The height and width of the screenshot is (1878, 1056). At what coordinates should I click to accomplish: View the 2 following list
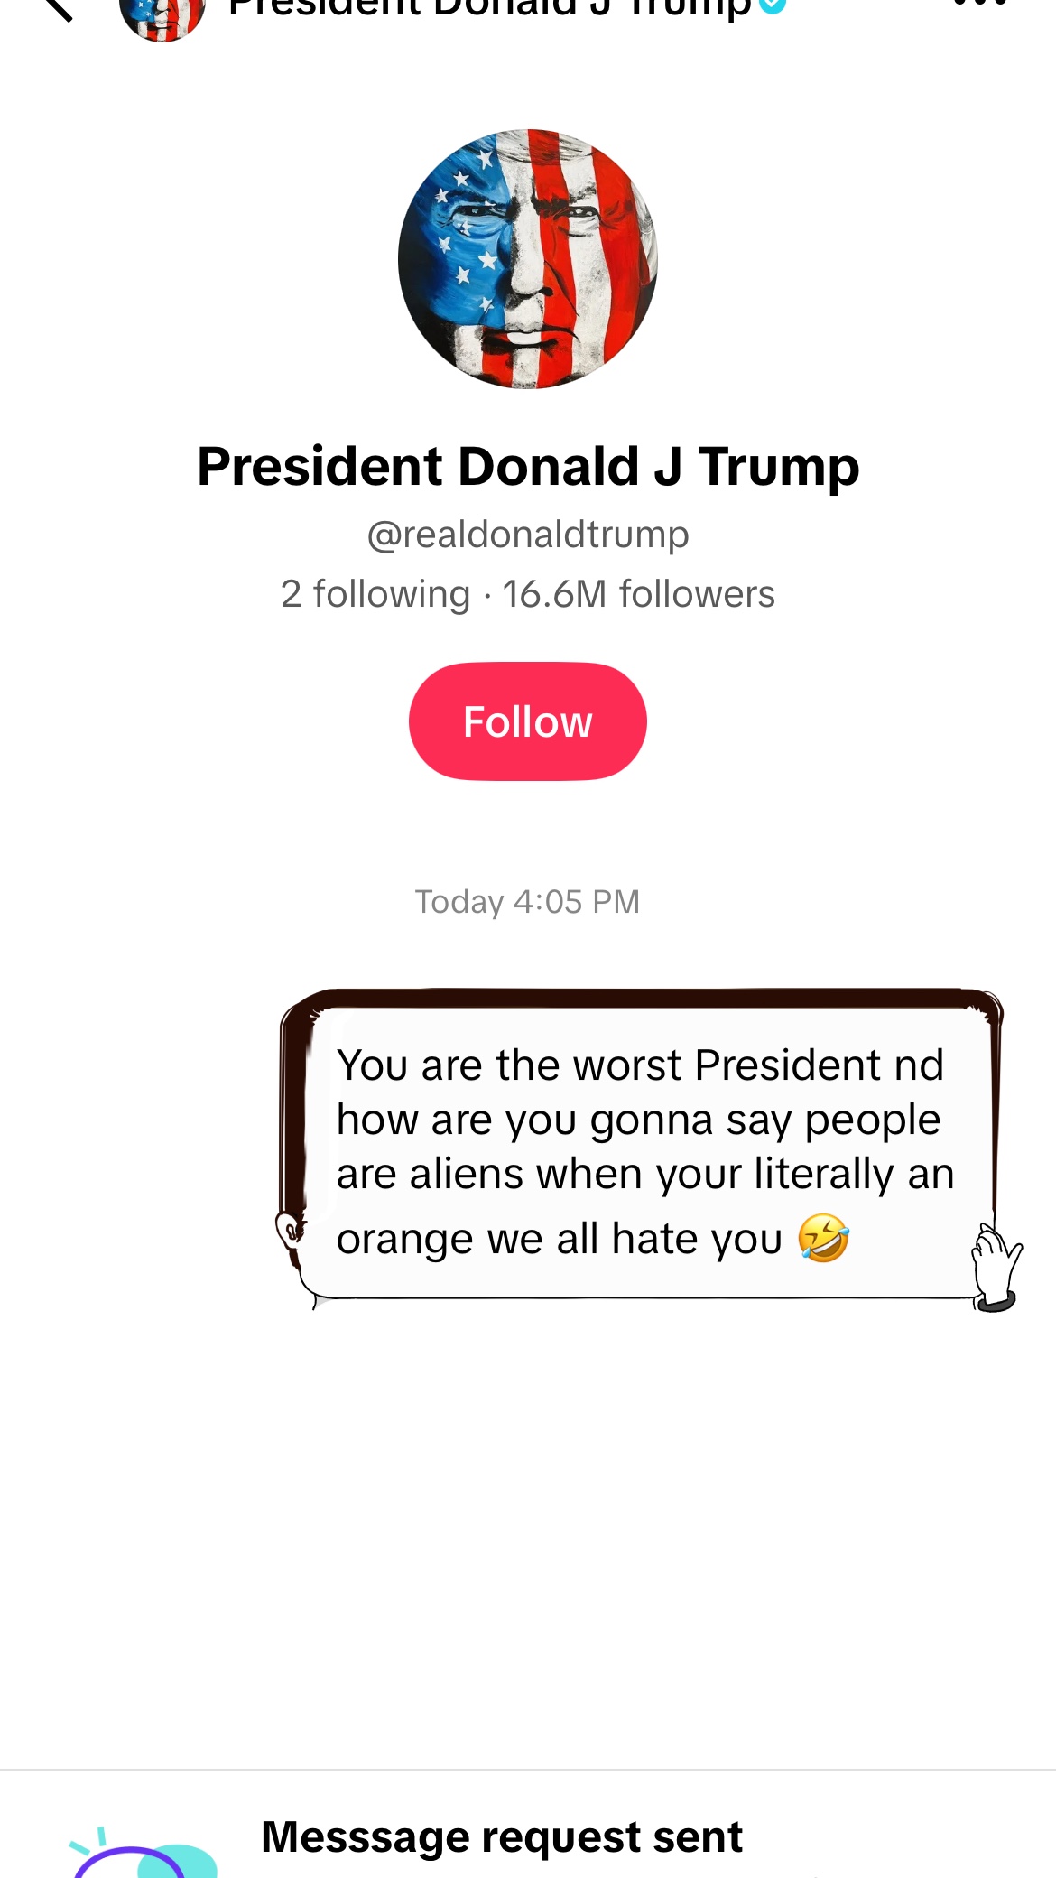click(x=375, y=594)
